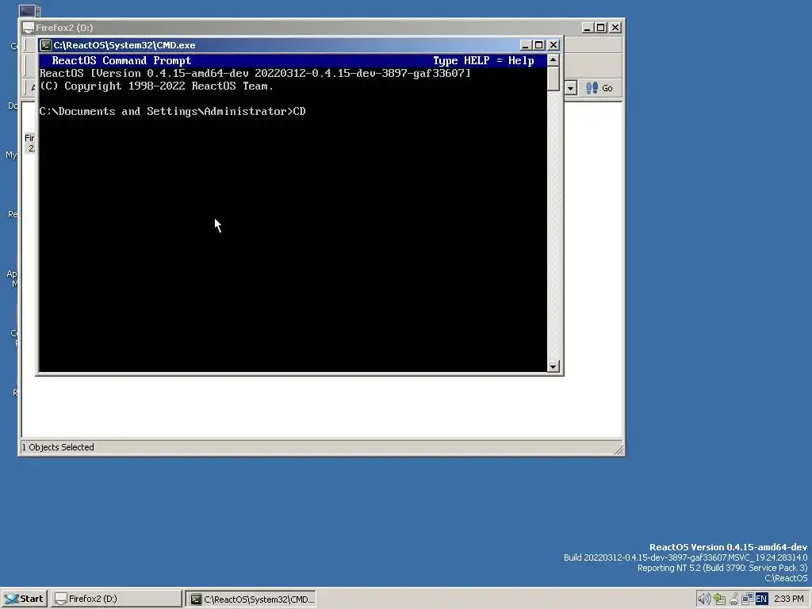Click the CMD.exe title bar icon
Screen dimensions: 812x609
coord(45,45)
